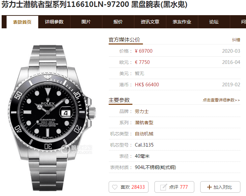Click the plus icon in 加入对比

[209, 187]
